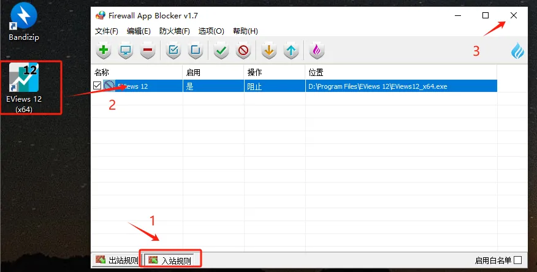Click the blue flame logo at toolbar right

coord(517,51)
